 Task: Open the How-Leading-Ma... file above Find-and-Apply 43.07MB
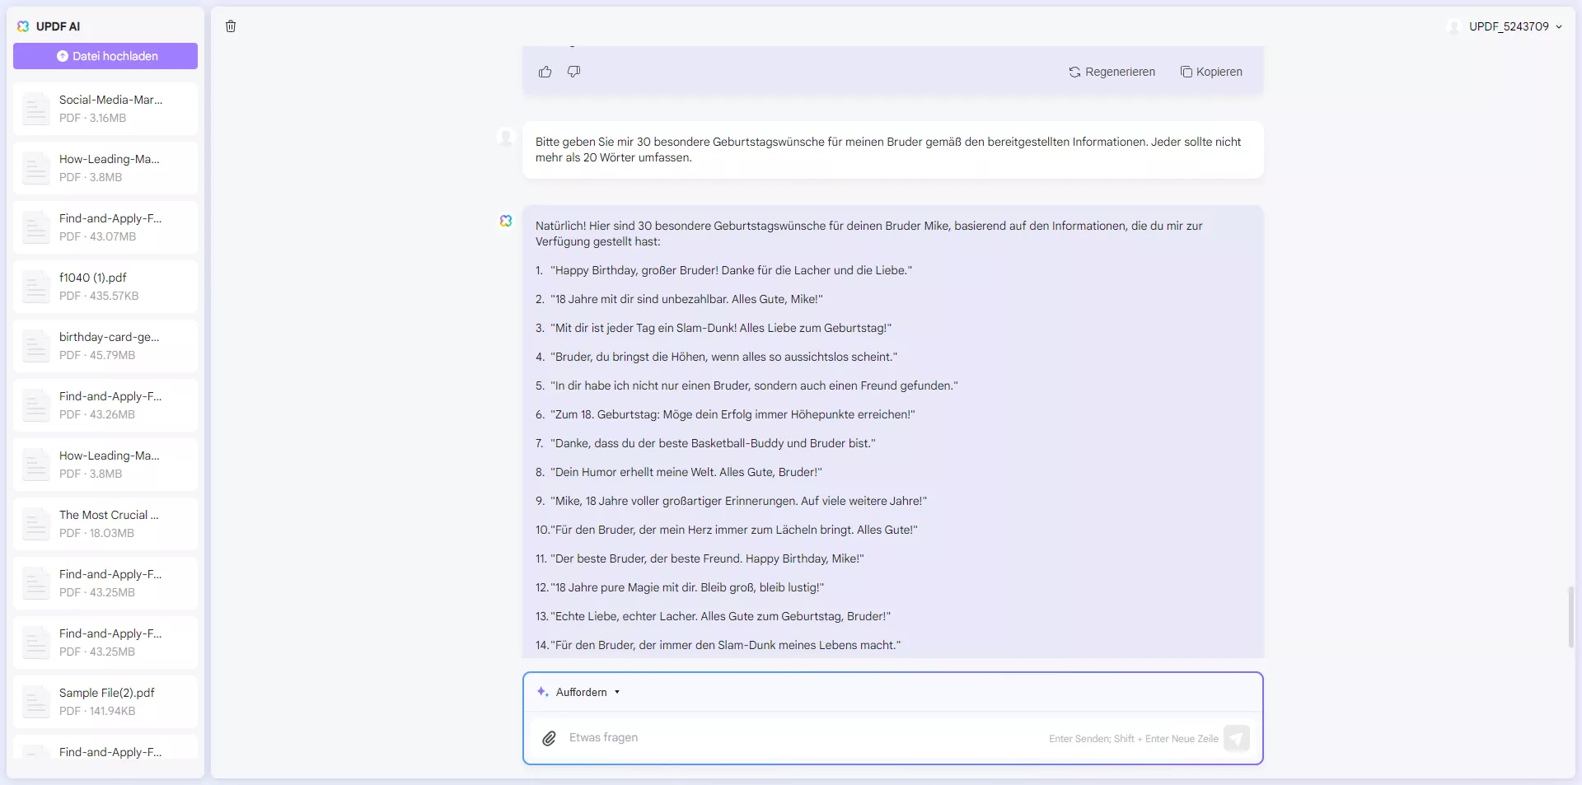coord(105,168)
